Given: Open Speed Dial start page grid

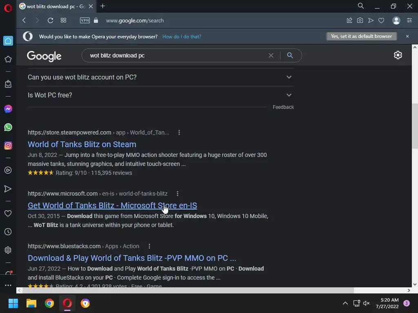Looking at the screenshot, I should 63,20.
